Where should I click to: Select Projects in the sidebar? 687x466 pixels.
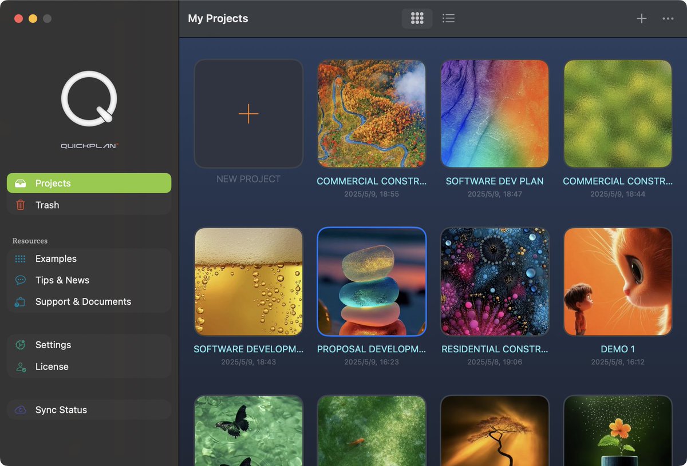(x=89, y=183)
